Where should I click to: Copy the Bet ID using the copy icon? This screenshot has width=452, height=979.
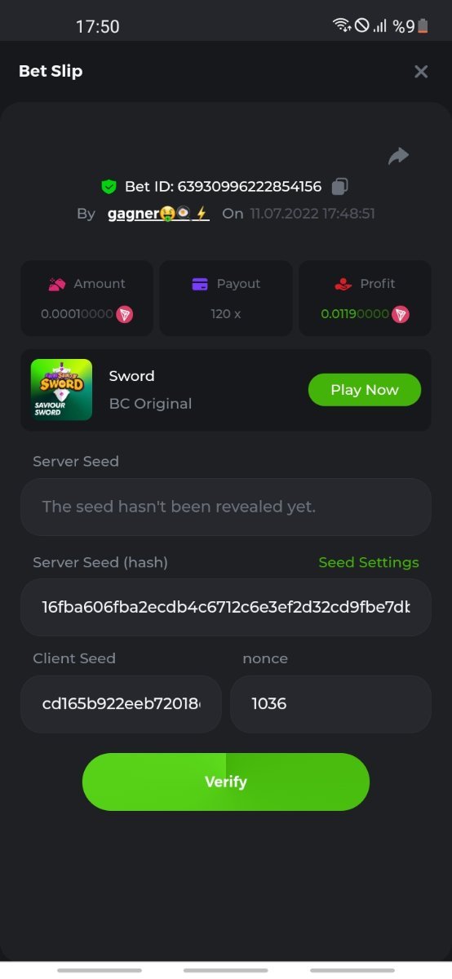340,187
